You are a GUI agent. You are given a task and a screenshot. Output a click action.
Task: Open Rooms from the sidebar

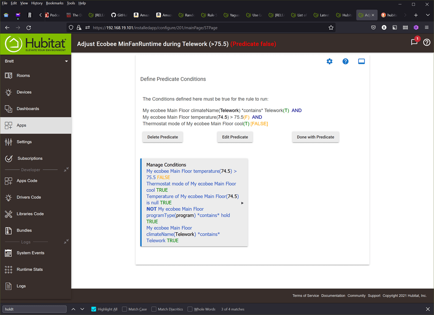[x=23, y=75]
